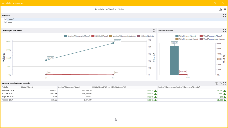
Task: Sort by Utilidad Actual(%) vs Anterior header
Action: coord(125,87)
